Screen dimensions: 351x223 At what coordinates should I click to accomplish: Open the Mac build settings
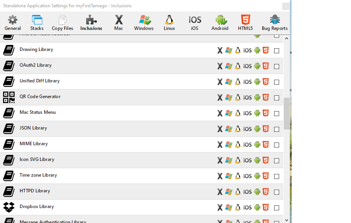point(119,23)
